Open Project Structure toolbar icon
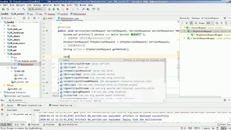The height and width of the screenshot is (130, 231). click(88, 9)
